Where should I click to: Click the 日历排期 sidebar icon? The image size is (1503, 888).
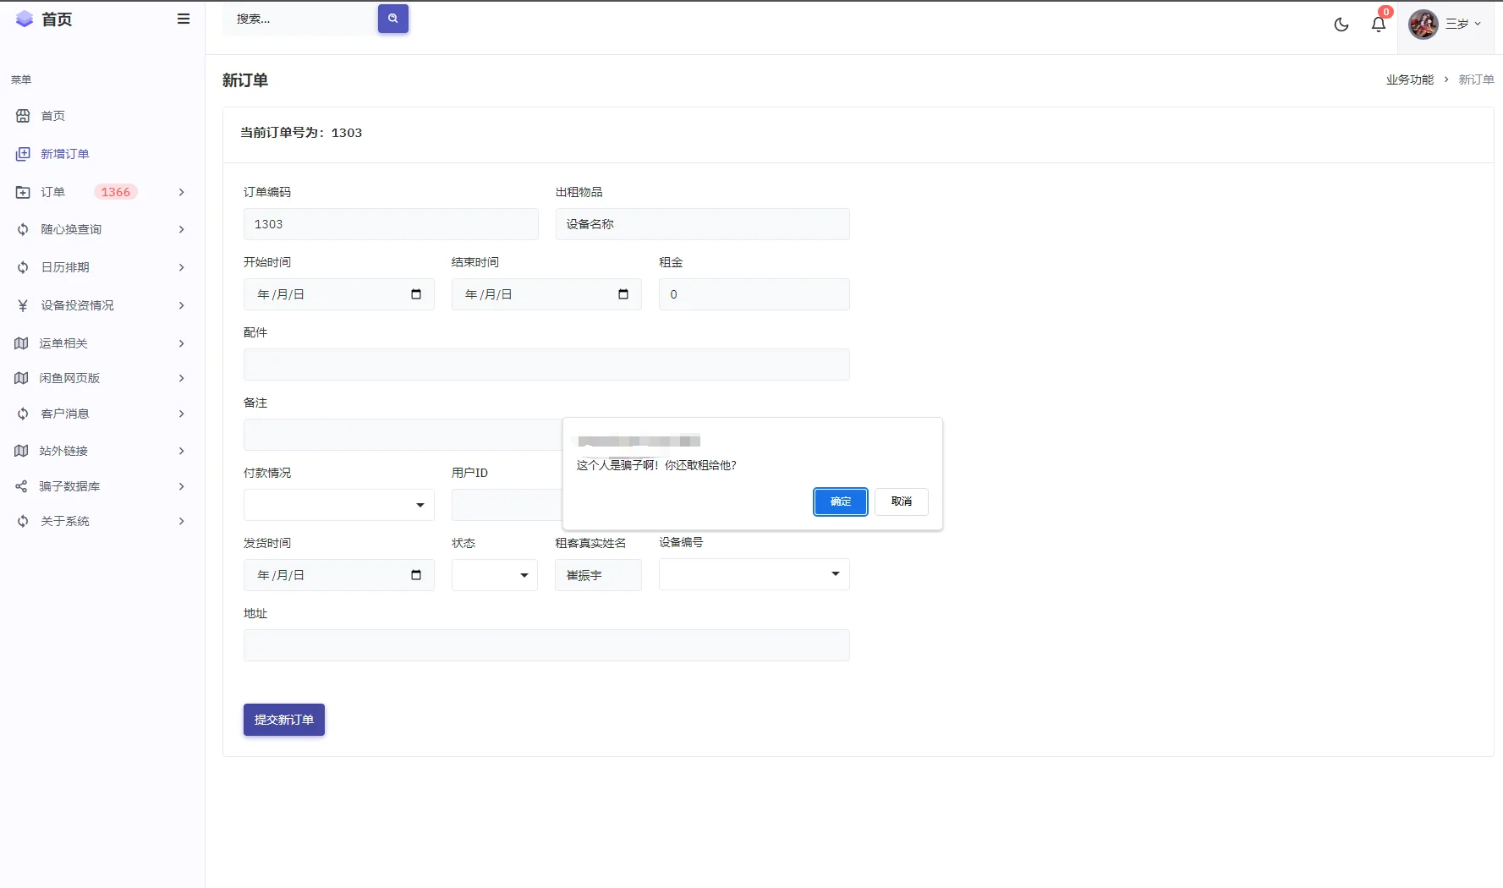click(x=23, y=267)
